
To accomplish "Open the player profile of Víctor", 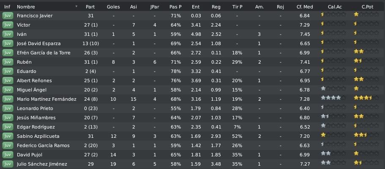I will (24, 25).
